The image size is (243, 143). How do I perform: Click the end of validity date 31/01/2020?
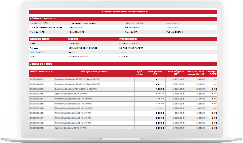pyautogui.click(x=172, y=28)
